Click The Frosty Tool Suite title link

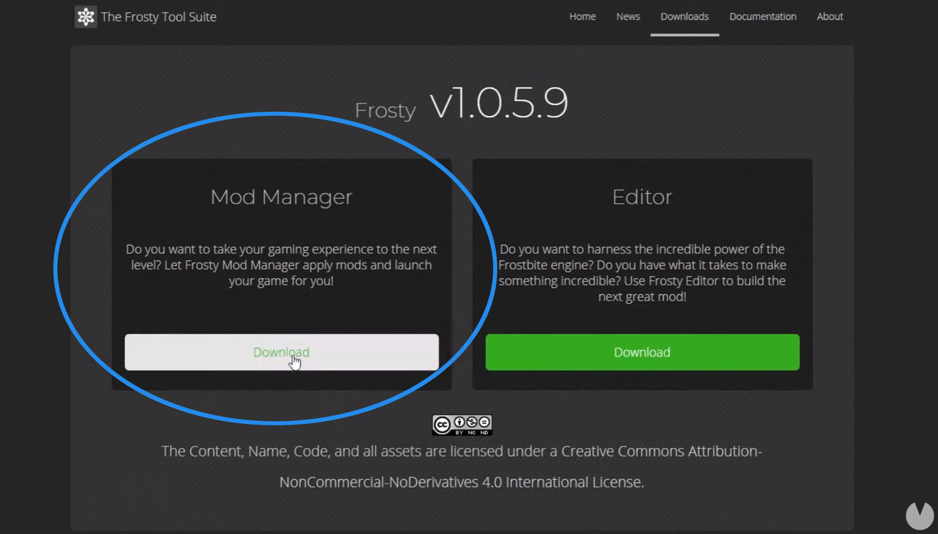(158, 17)
